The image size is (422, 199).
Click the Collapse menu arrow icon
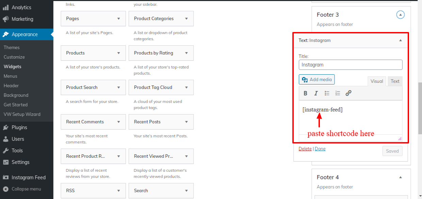tap(6, 189)
